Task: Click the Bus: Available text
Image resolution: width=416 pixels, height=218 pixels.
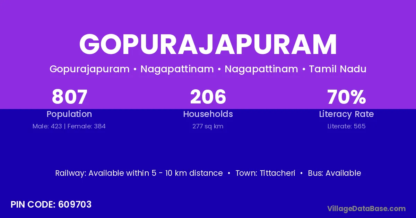Action: pyautogui.click(x=335, y=173)
